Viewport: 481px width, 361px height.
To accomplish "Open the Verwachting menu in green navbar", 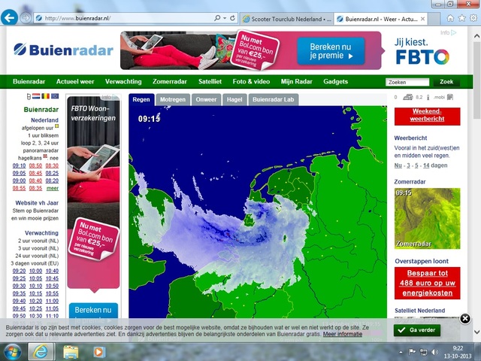I will (123, 81).
